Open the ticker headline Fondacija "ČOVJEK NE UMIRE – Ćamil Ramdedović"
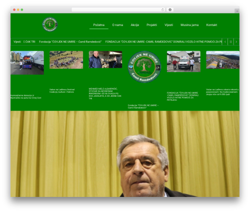 pyautogui.click(x=70, y=42)
